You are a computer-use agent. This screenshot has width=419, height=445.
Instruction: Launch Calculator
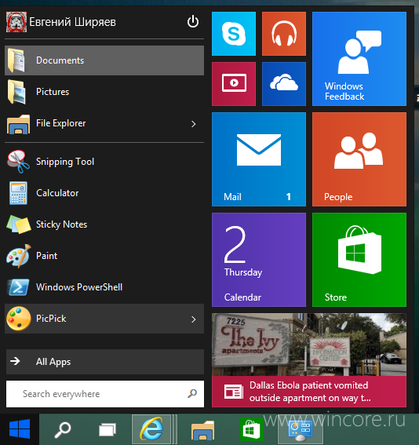coord(104,193)
